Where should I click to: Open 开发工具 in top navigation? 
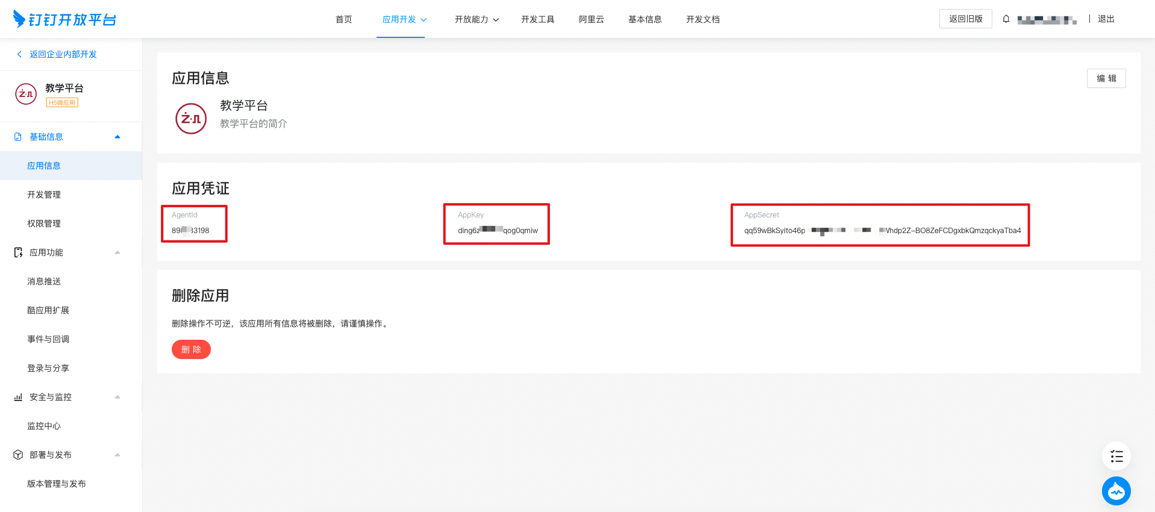coord(538,19)
